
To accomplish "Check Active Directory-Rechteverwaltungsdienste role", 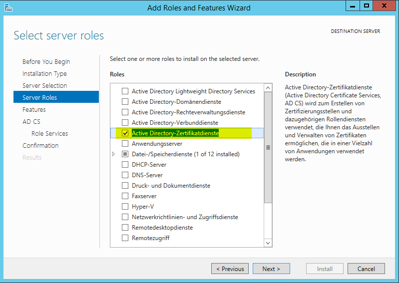I will [125, 112].
